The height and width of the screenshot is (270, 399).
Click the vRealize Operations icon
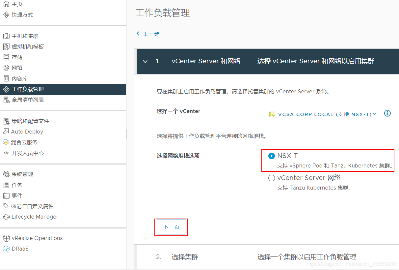coord(6,238)
